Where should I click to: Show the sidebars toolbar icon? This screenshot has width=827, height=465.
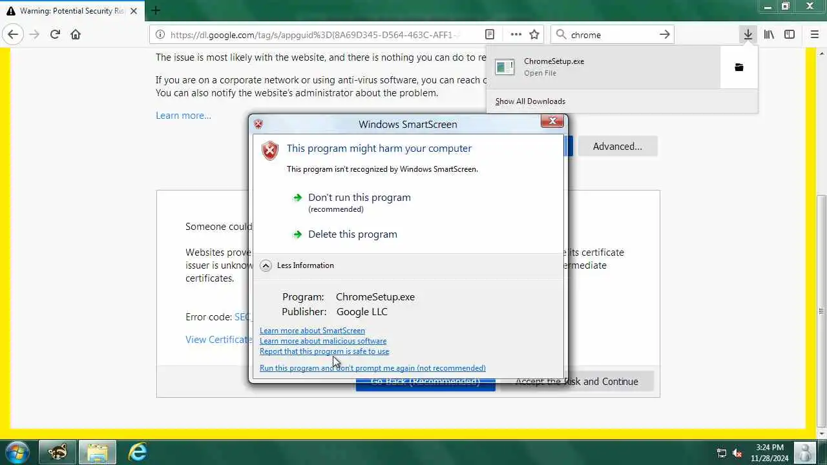[790, 35]
